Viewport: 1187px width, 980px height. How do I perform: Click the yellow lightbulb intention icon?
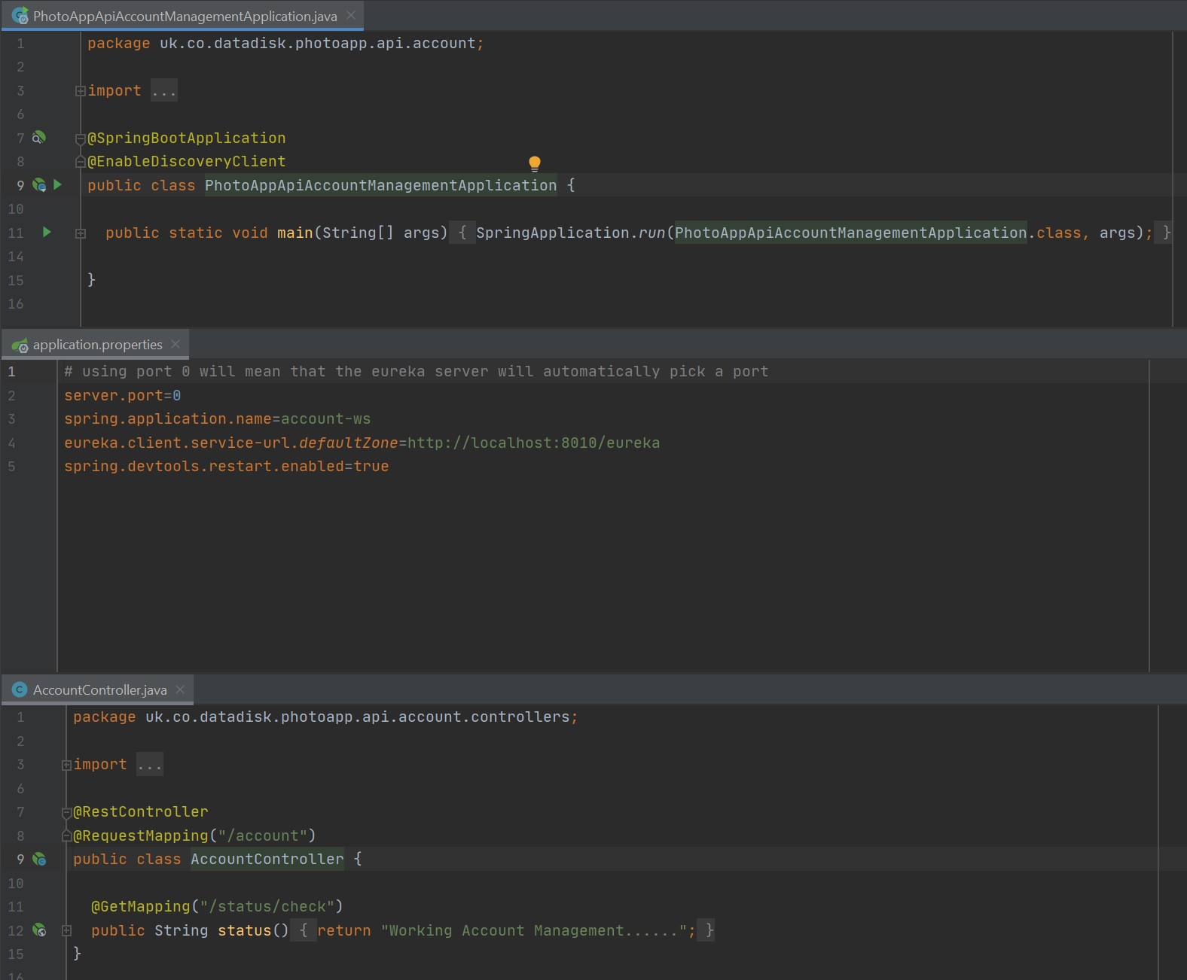534,163
